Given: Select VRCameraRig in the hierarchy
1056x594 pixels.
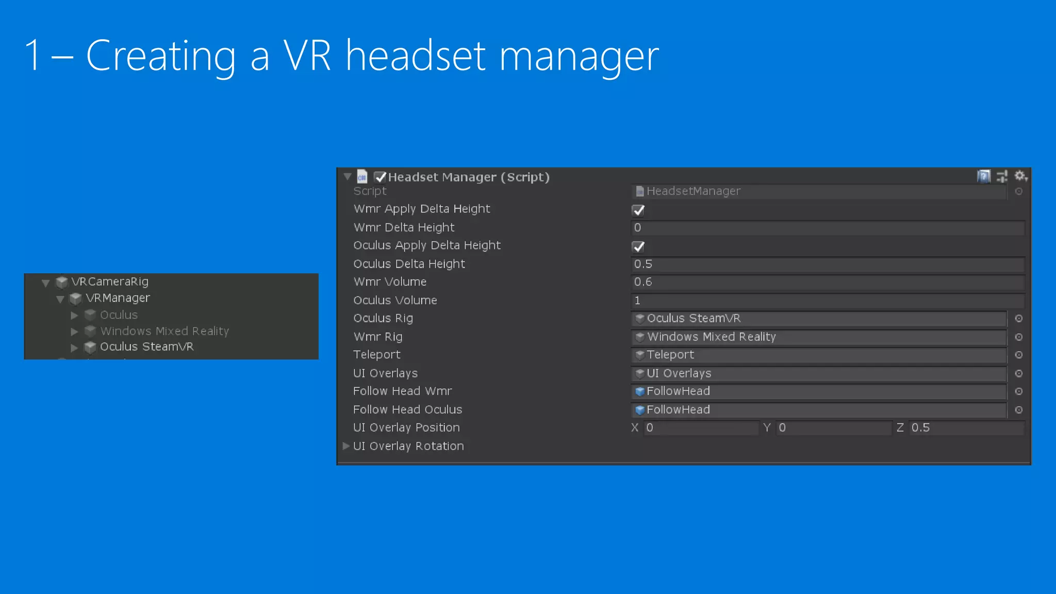Looking at the screenshot, I should [110, 282].
